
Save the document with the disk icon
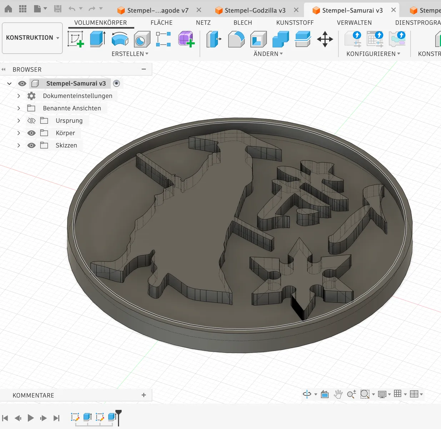point(57,9)
